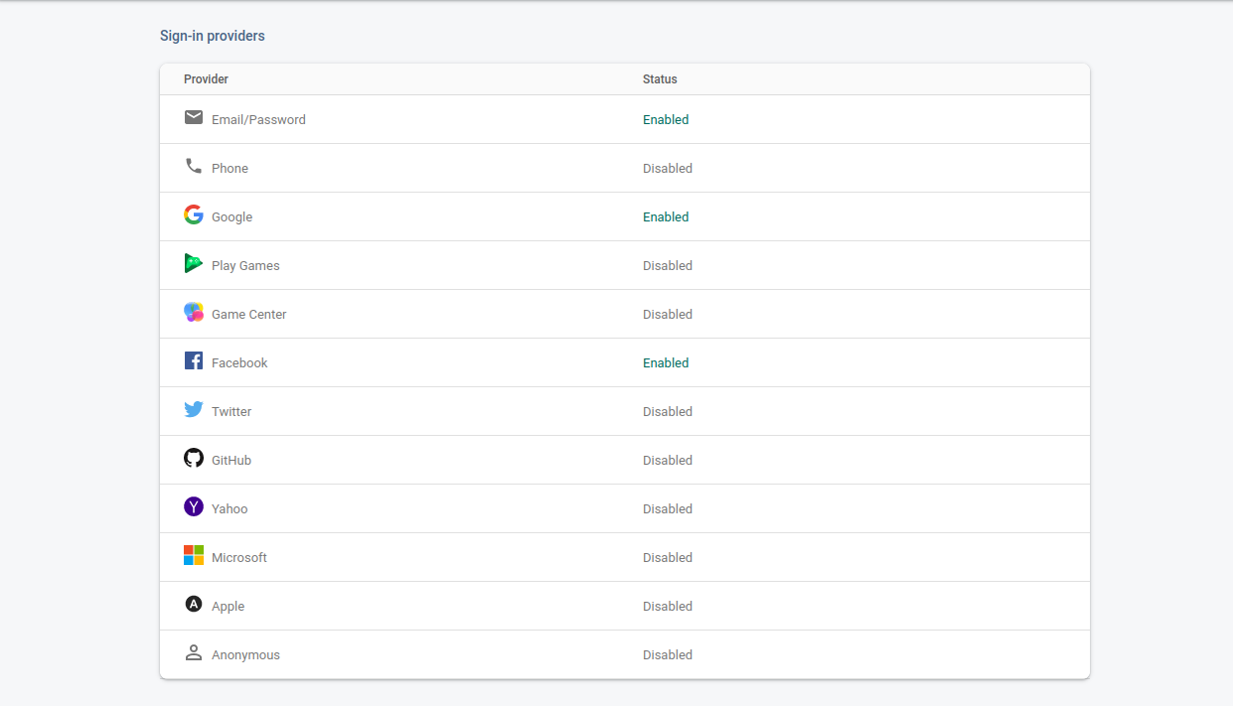
Task: Click the Microsoft four-square logo
Action: pyautogui.click(x=194, y=555)
